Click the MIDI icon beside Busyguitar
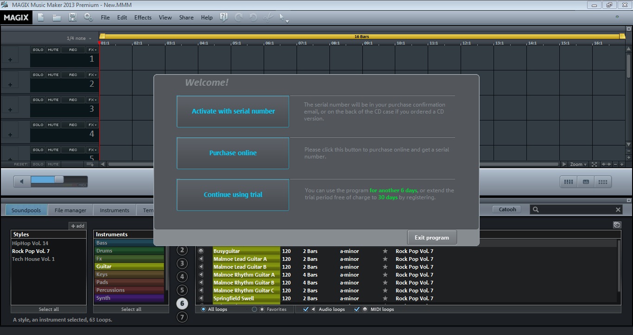The height and width of the screenshot is (335, 633). 201,251
